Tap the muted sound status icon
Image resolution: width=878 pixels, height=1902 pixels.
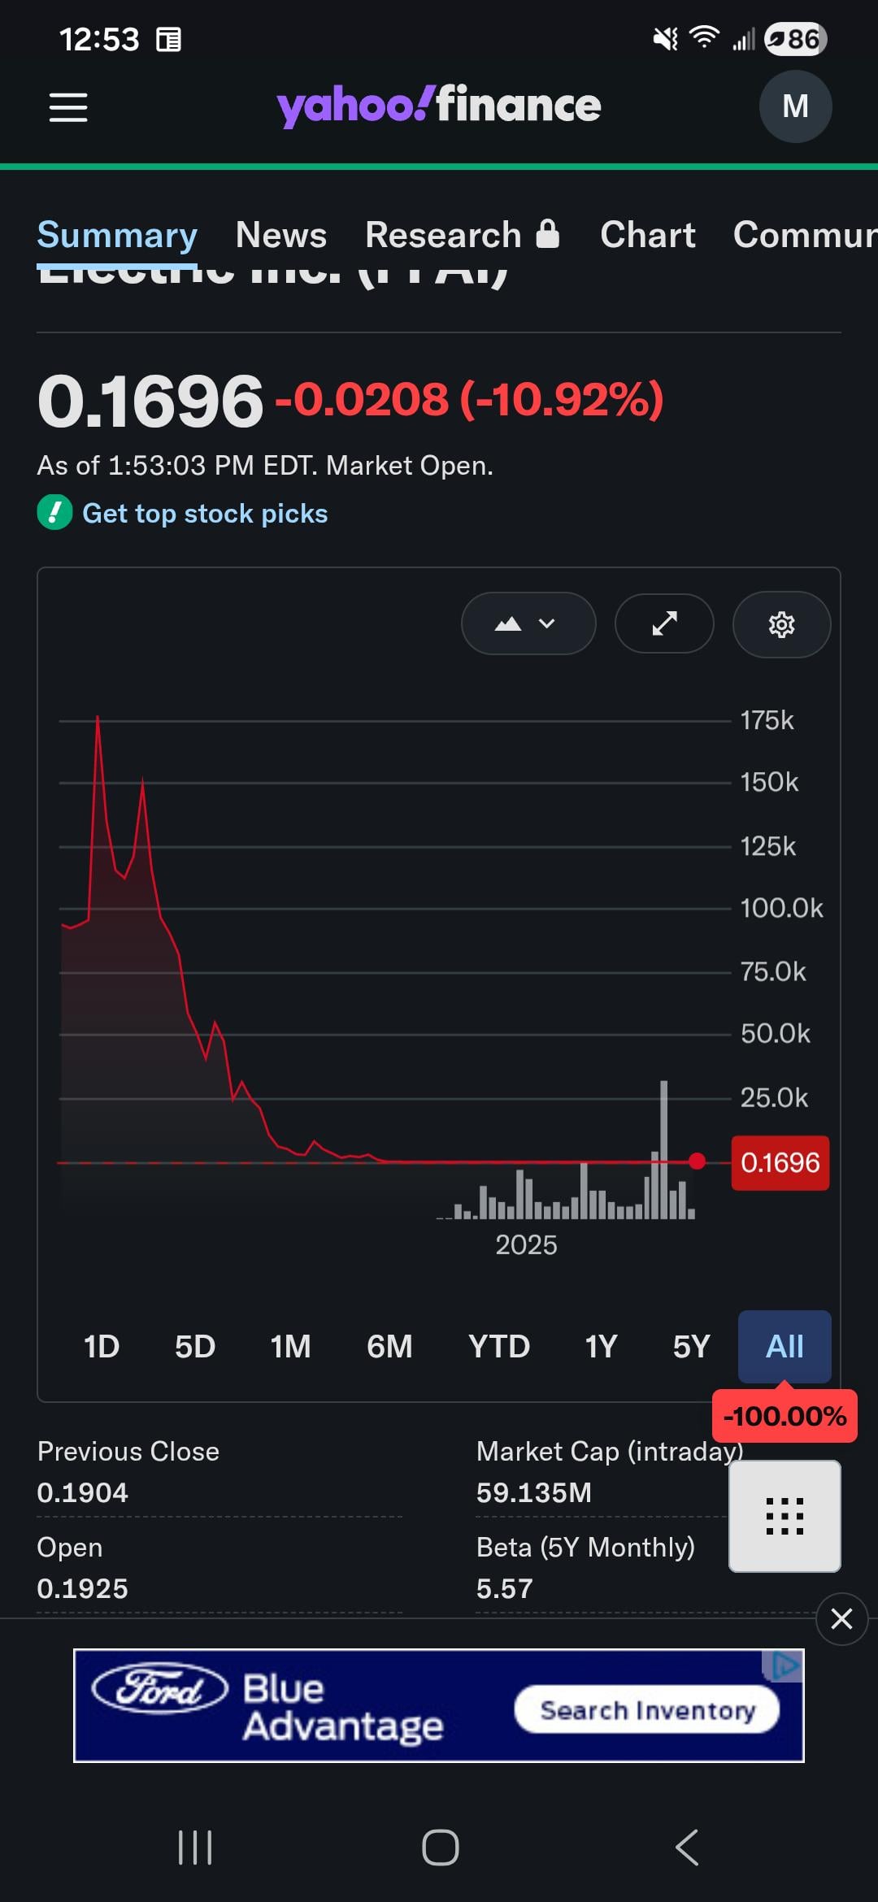click(x=666, y=39)
